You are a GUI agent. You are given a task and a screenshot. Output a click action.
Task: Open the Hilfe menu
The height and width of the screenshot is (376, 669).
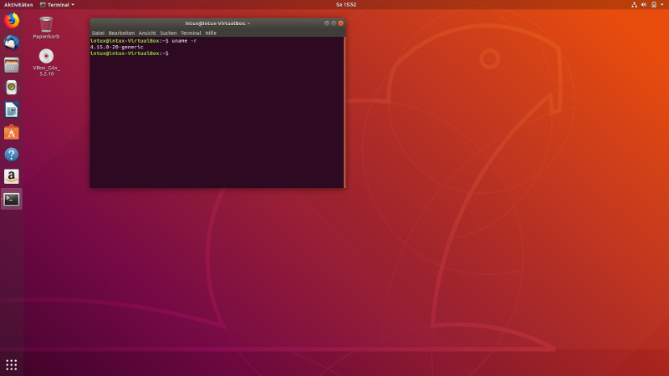pyautogui.click(x=211, y=33)
